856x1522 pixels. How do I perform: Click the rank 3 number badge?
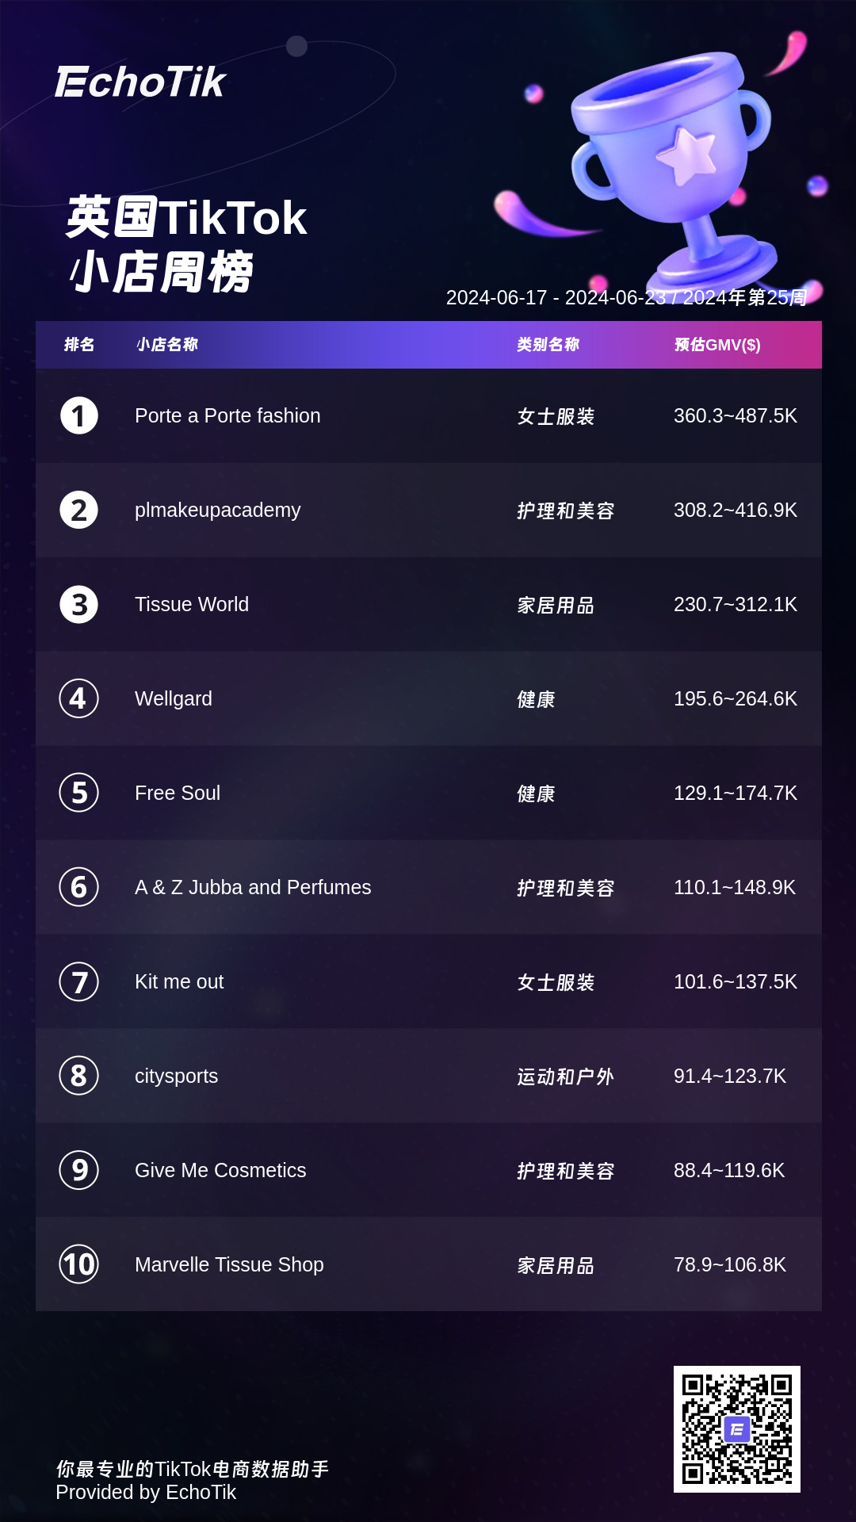[79, 605]
